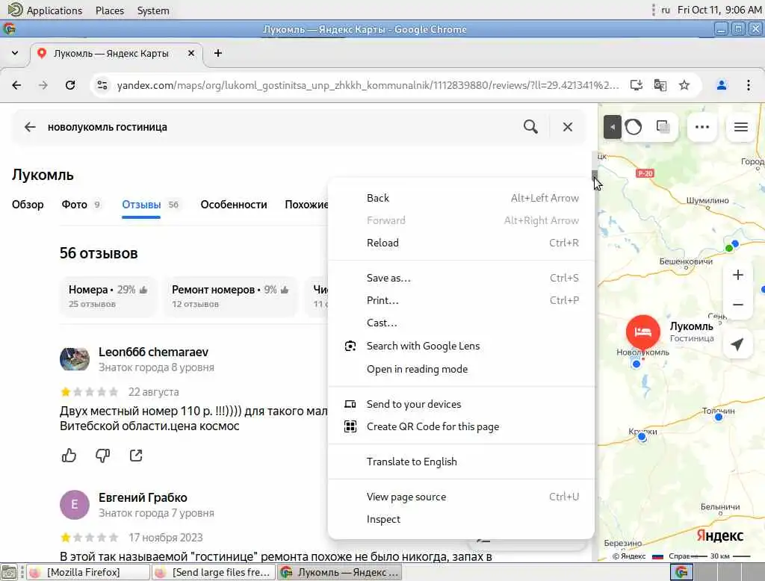Click Евгений Грабко's avatar circle
Image resolution: width=765 pixels, height=581 pixels.
[75, 504]
